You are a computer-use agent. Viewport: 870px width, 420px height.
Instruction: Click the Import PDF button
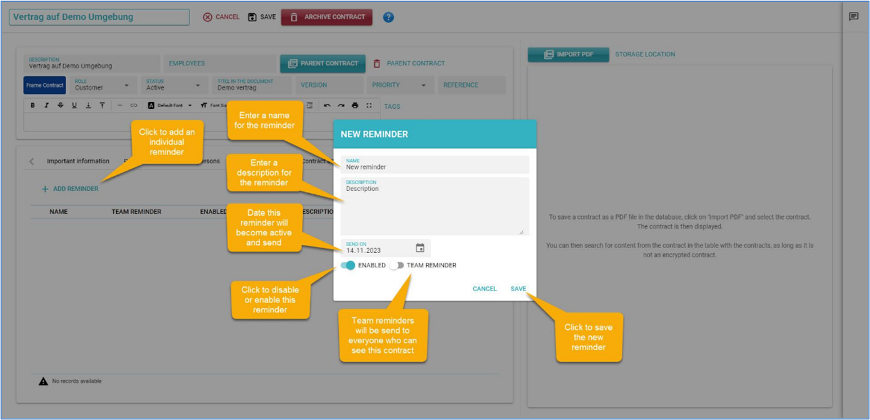pyautogui.click(x=568, y=54)
